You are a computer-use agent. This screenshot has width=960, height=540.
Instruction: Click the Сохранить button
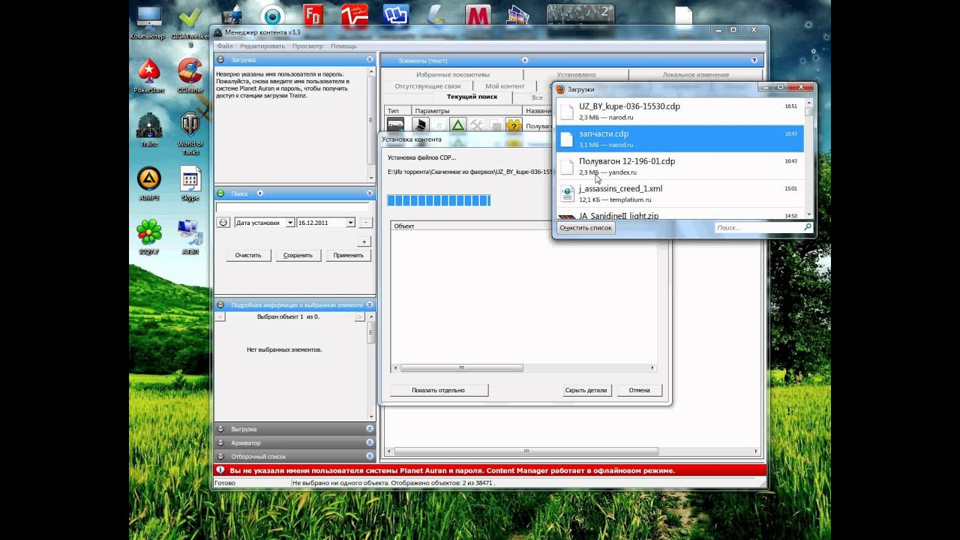[x=298, y=255]
